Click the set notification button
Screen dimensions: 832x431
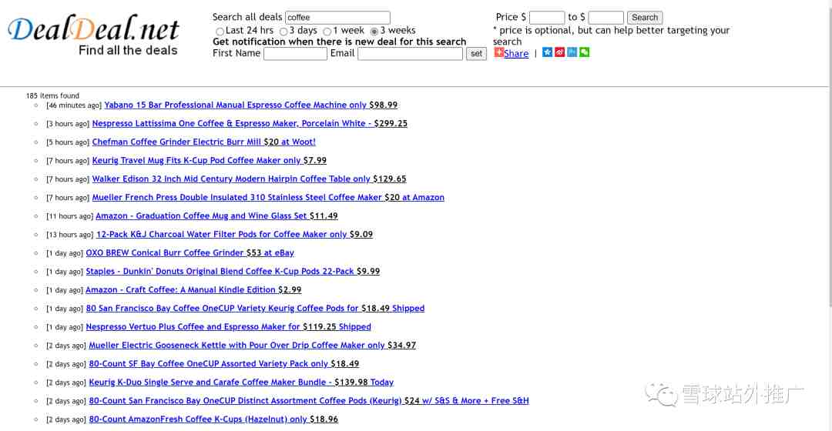(x=476, y=54)
